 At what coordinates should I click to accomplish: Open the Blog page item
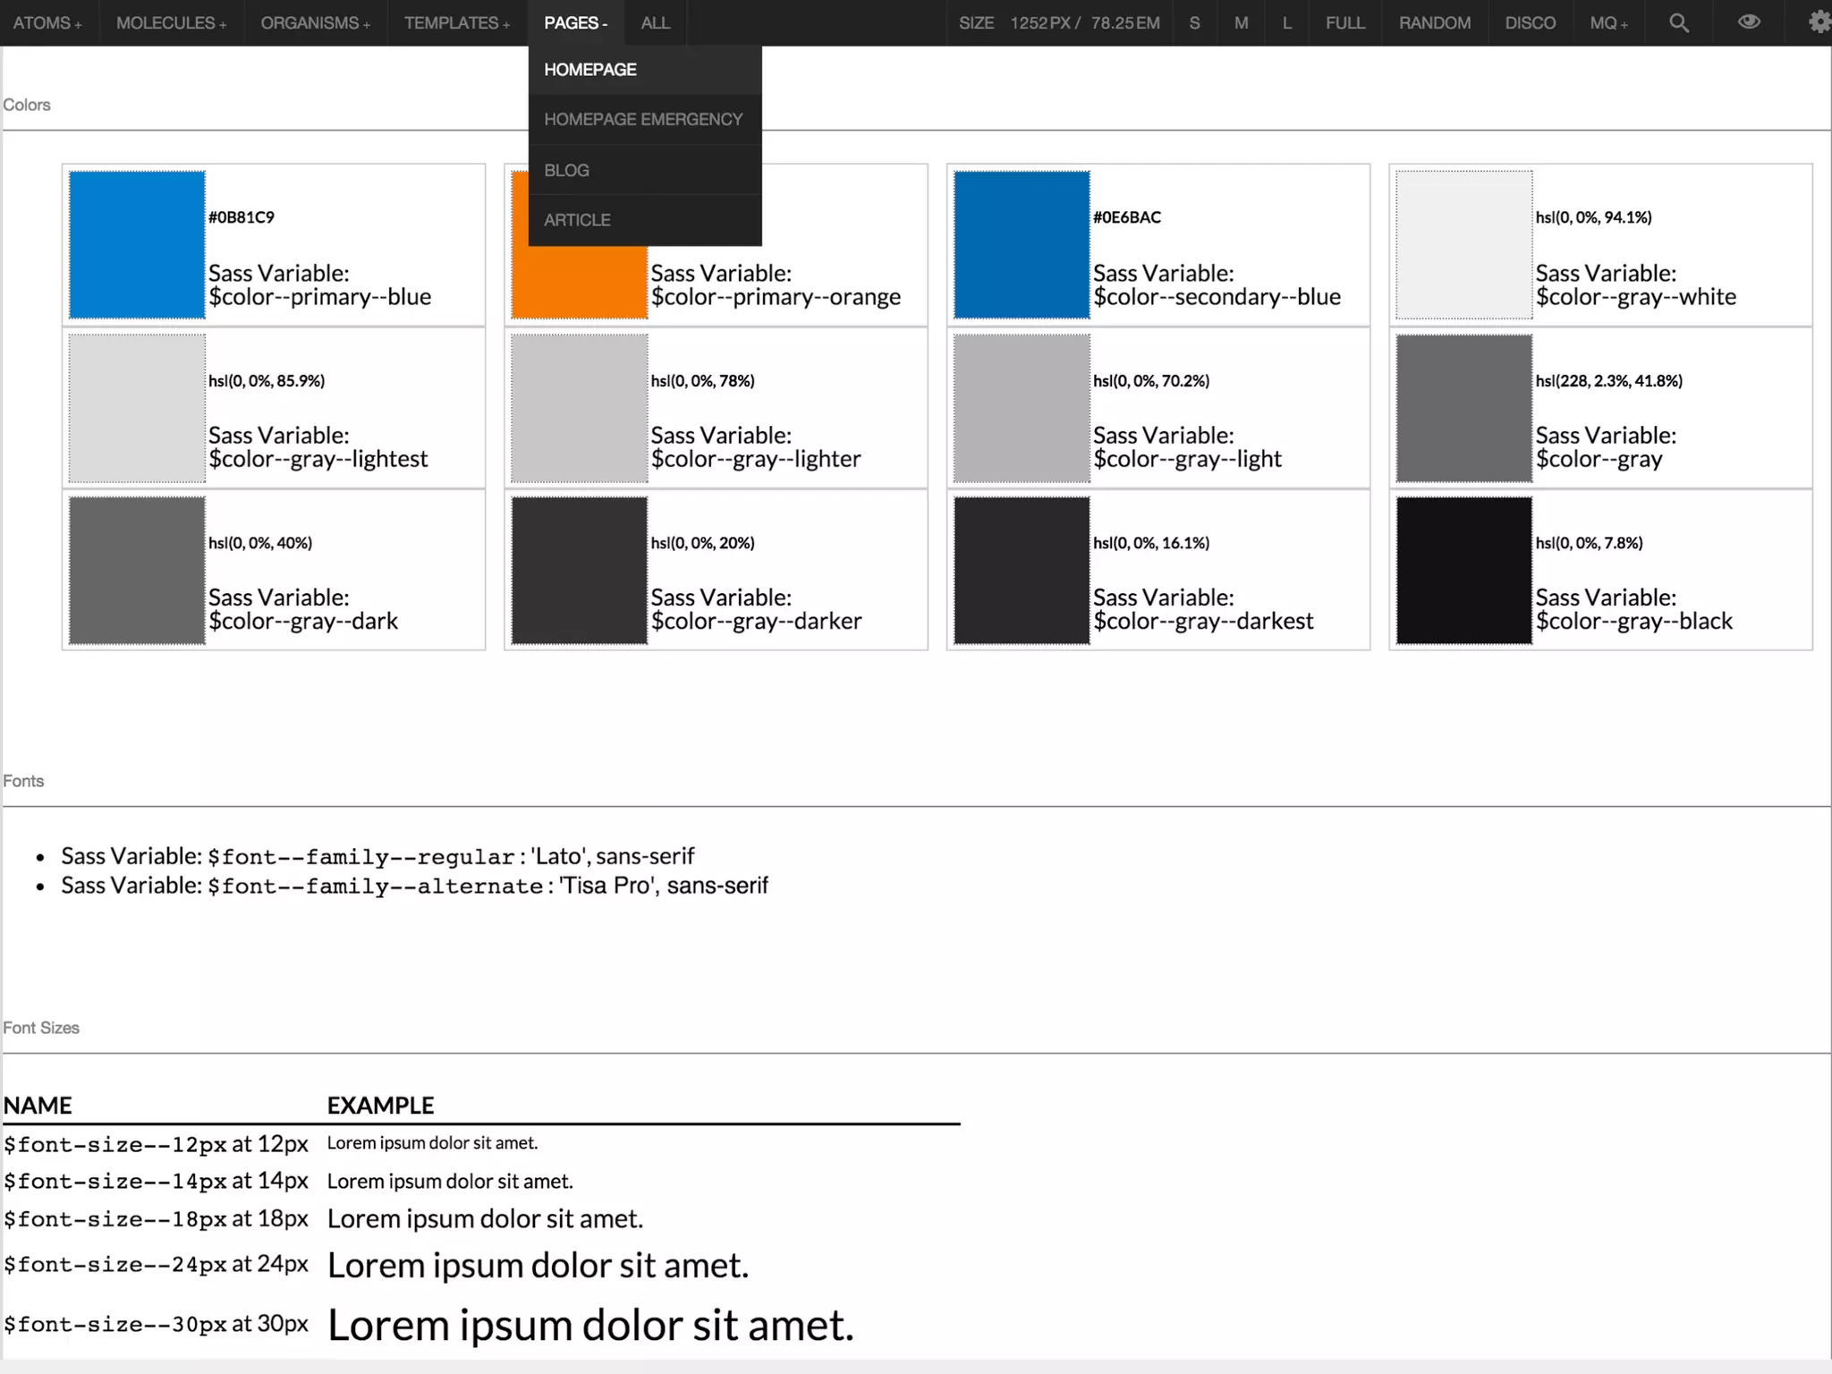tap(567, 170)
